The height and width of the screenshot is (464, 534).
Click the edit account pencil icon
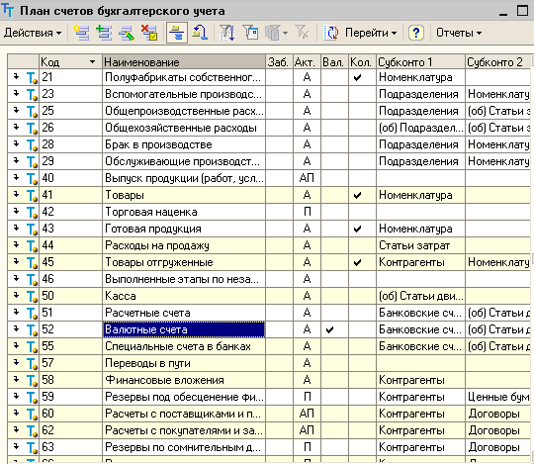(127, 33)
